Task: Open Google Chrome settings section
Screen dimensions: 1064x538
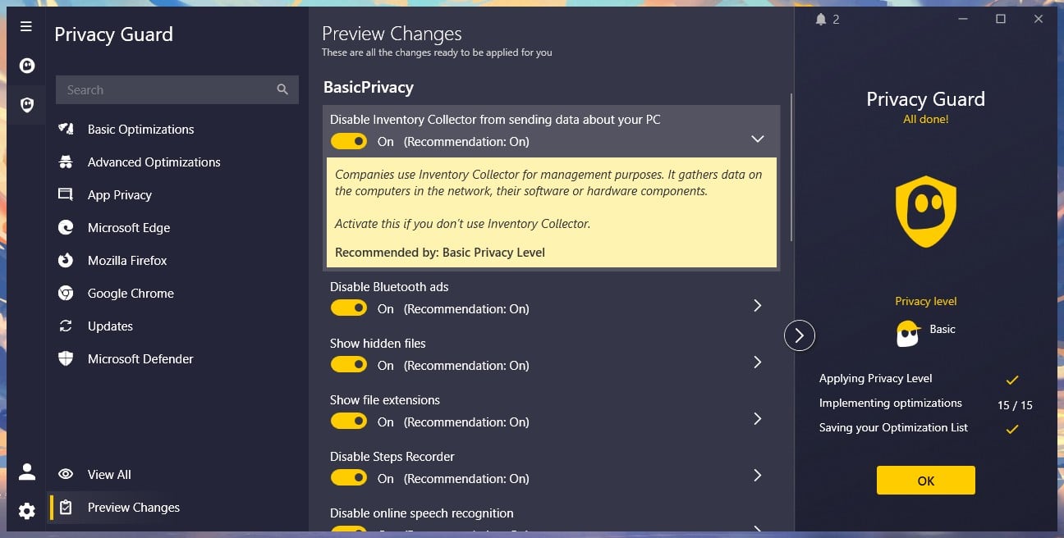Action: point(131,293)
